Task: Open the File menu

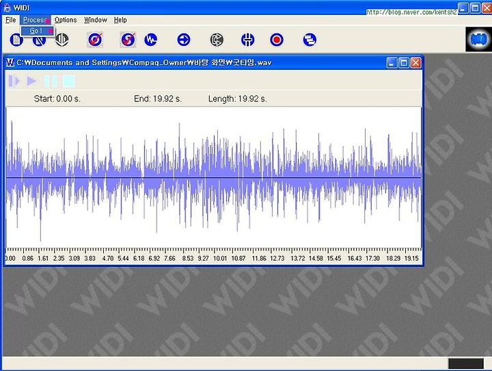Action: point(11,20)
